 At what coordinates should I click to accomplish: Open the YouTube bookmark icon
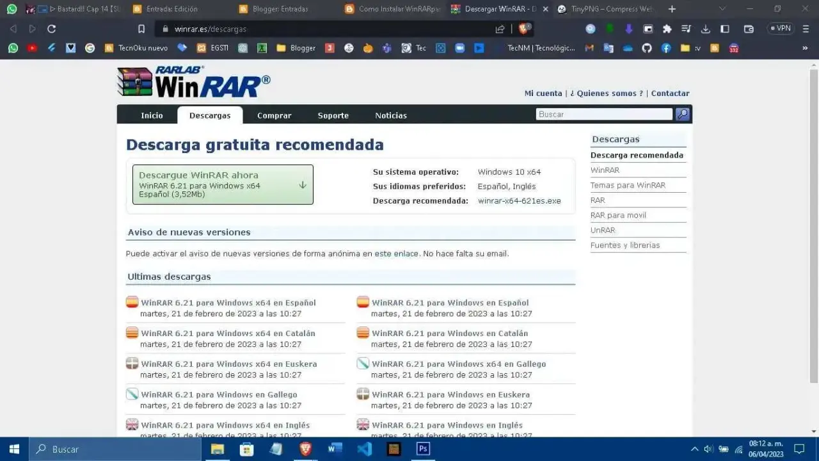tap(32, 48)
